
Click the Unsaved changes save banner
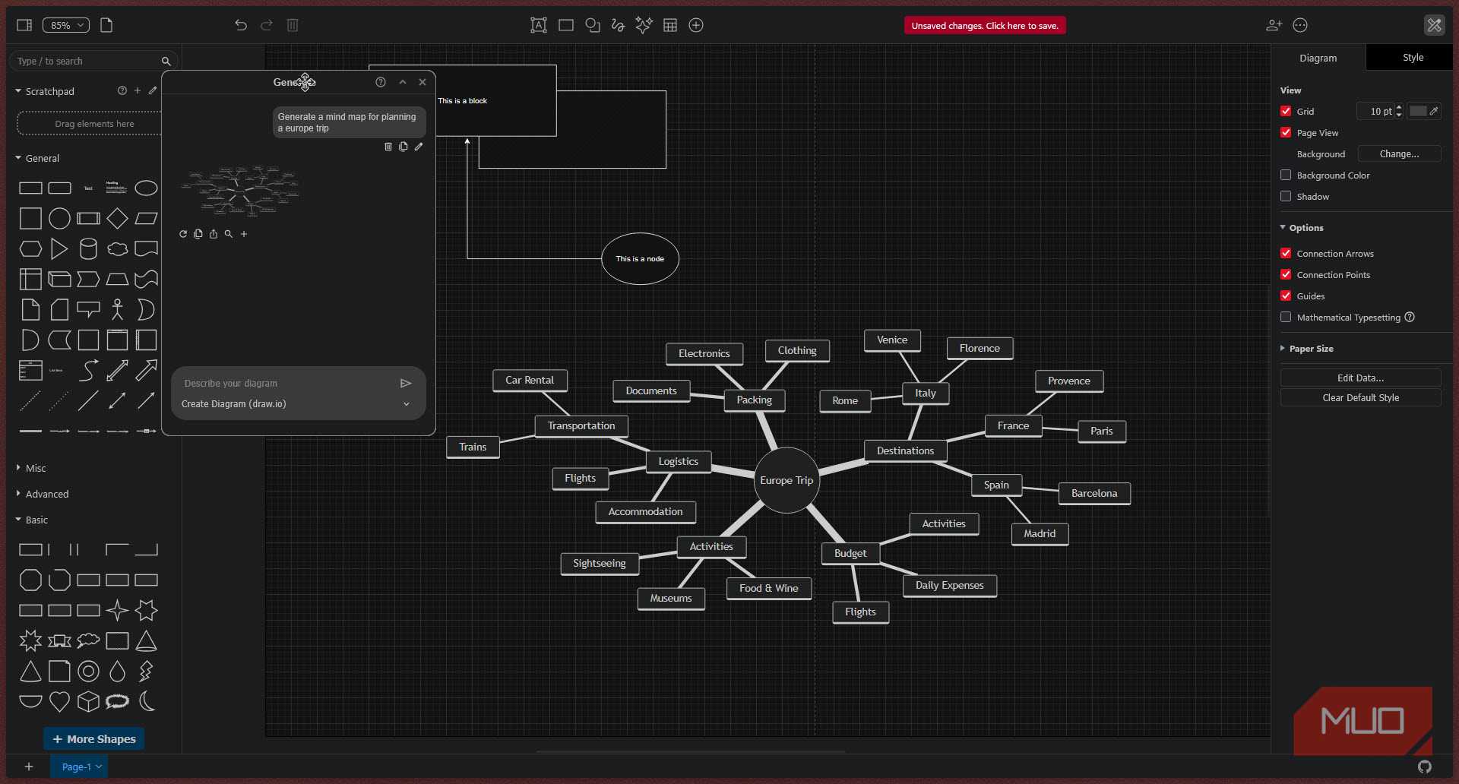(985, 25)
